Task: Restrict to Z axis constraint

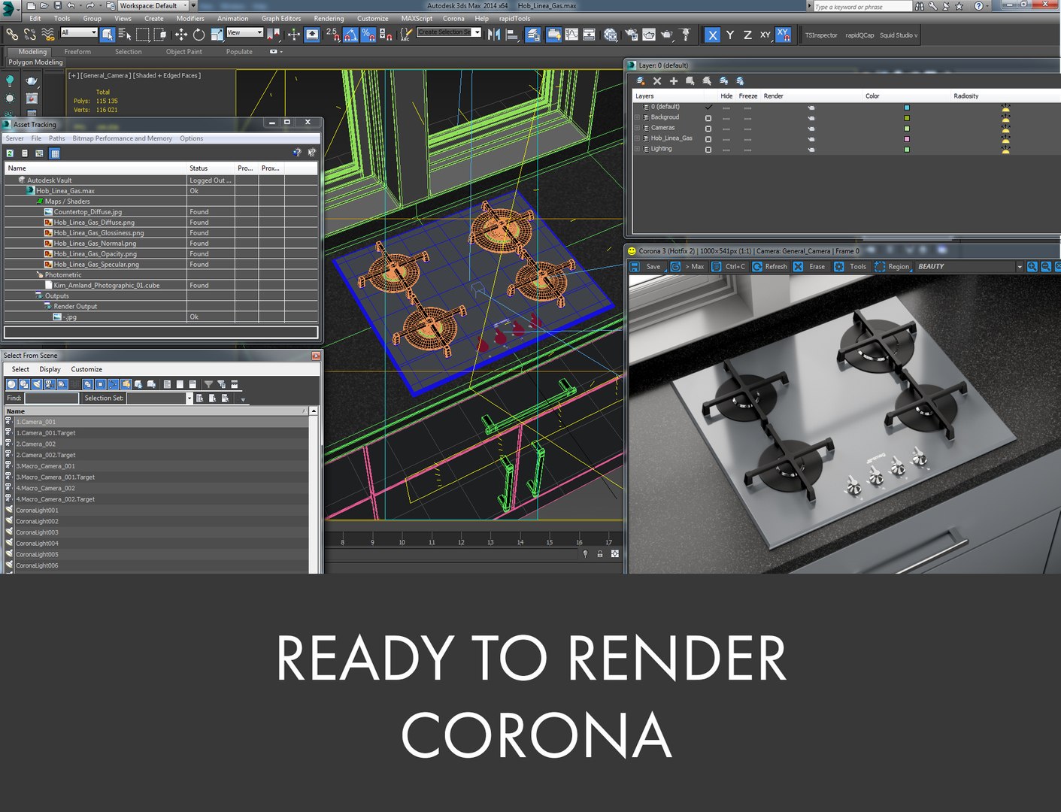Action: 747,35
